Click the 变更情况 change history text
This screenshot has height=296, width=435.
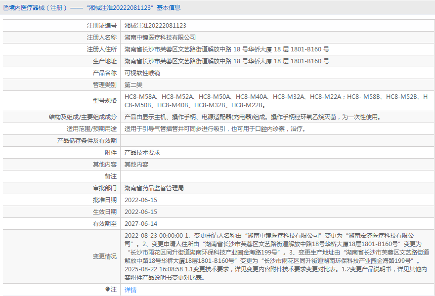click(x=277, y=256)
